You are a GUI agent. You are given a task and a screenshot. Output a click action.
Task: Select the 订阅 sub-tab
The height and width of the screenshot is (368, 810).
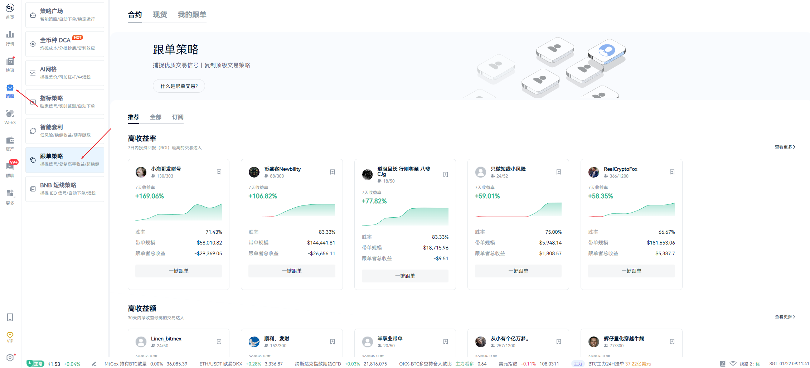tap(178, 117)
